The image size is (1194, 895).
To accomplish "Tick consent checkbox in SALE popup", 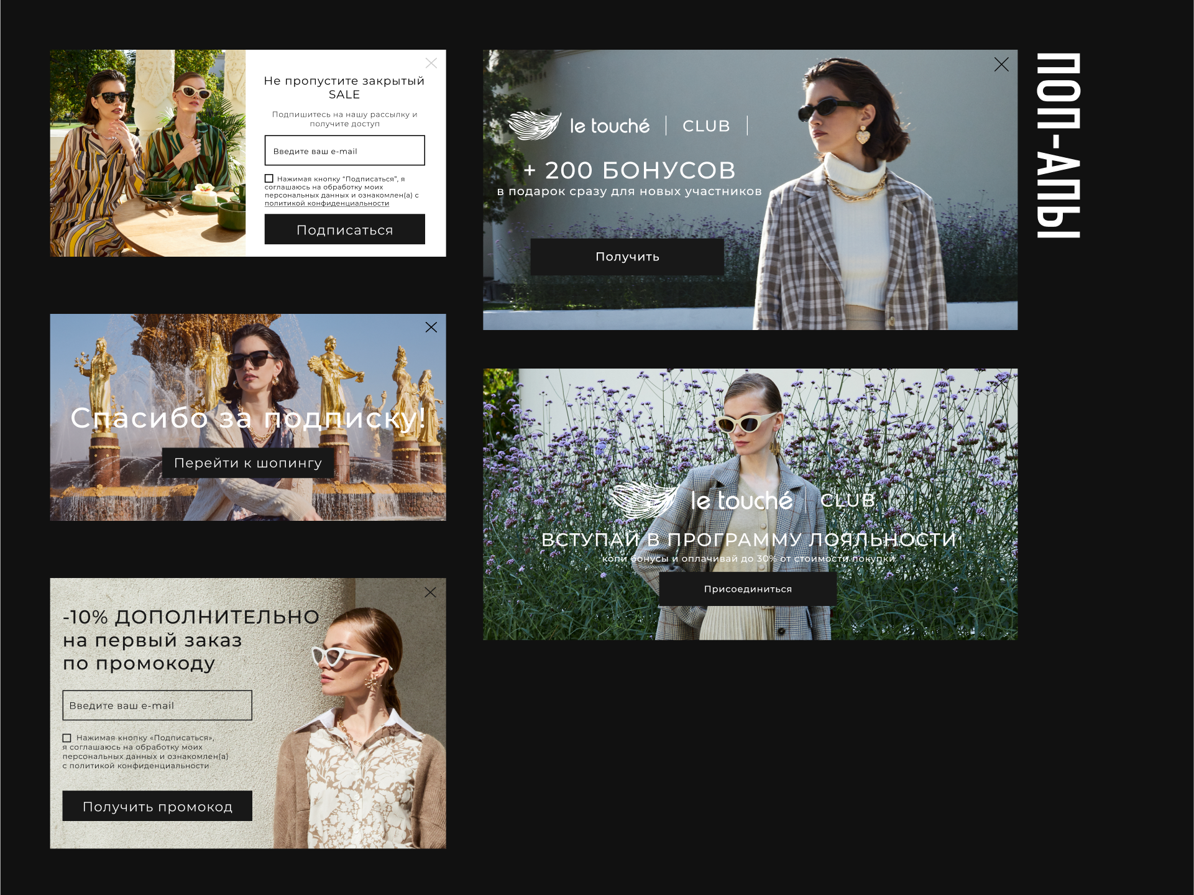I will [x=269, y=178].
